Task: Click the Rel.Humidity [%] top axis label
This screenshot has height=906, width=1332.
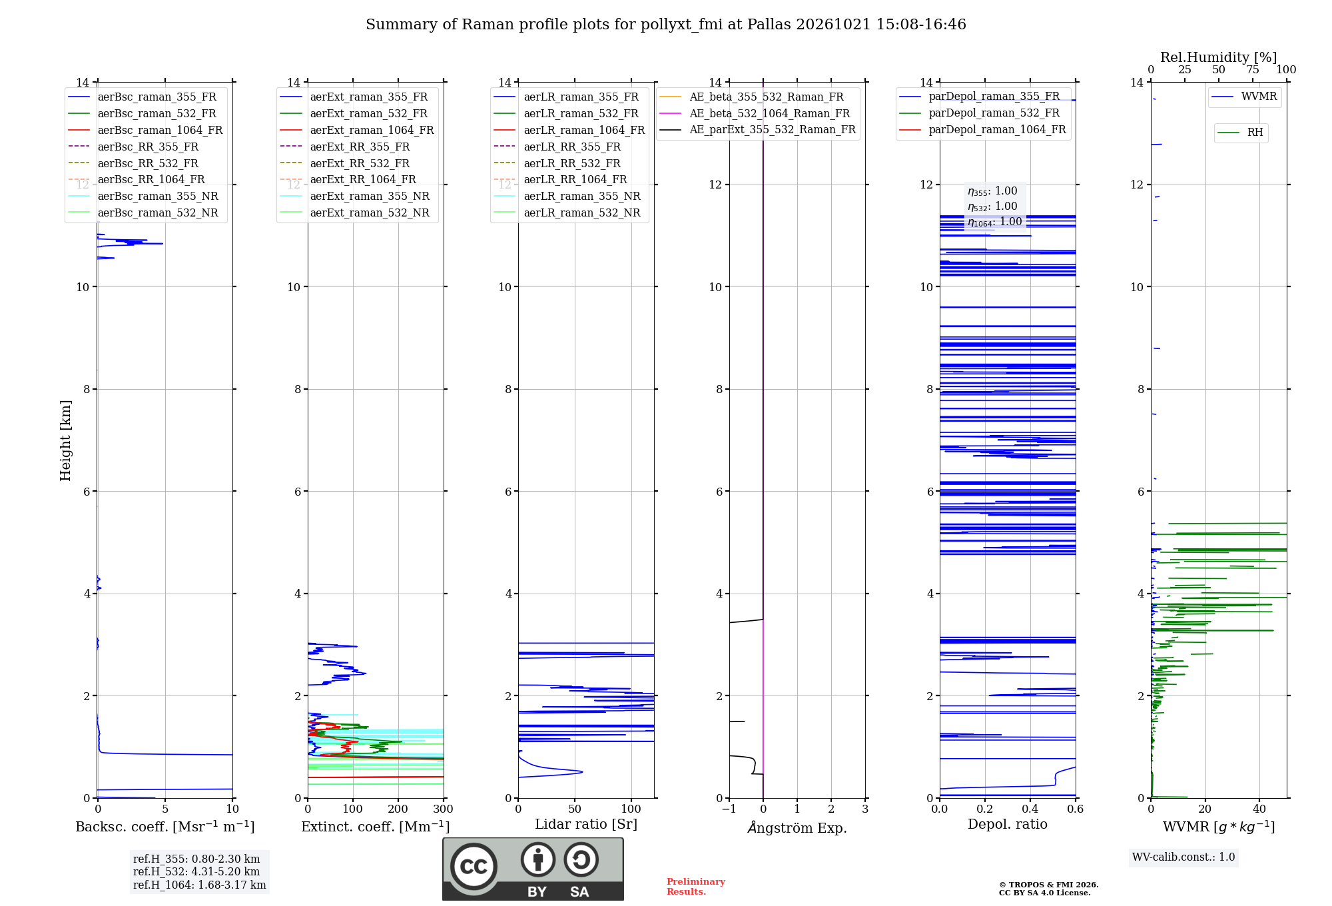Action: (1219, 57)
